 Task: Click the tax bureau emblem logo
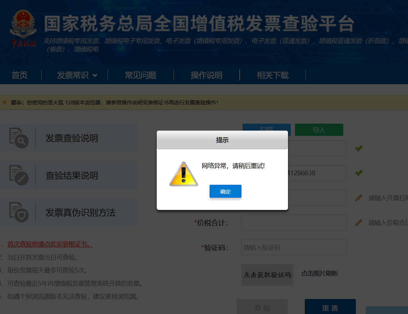23,29
